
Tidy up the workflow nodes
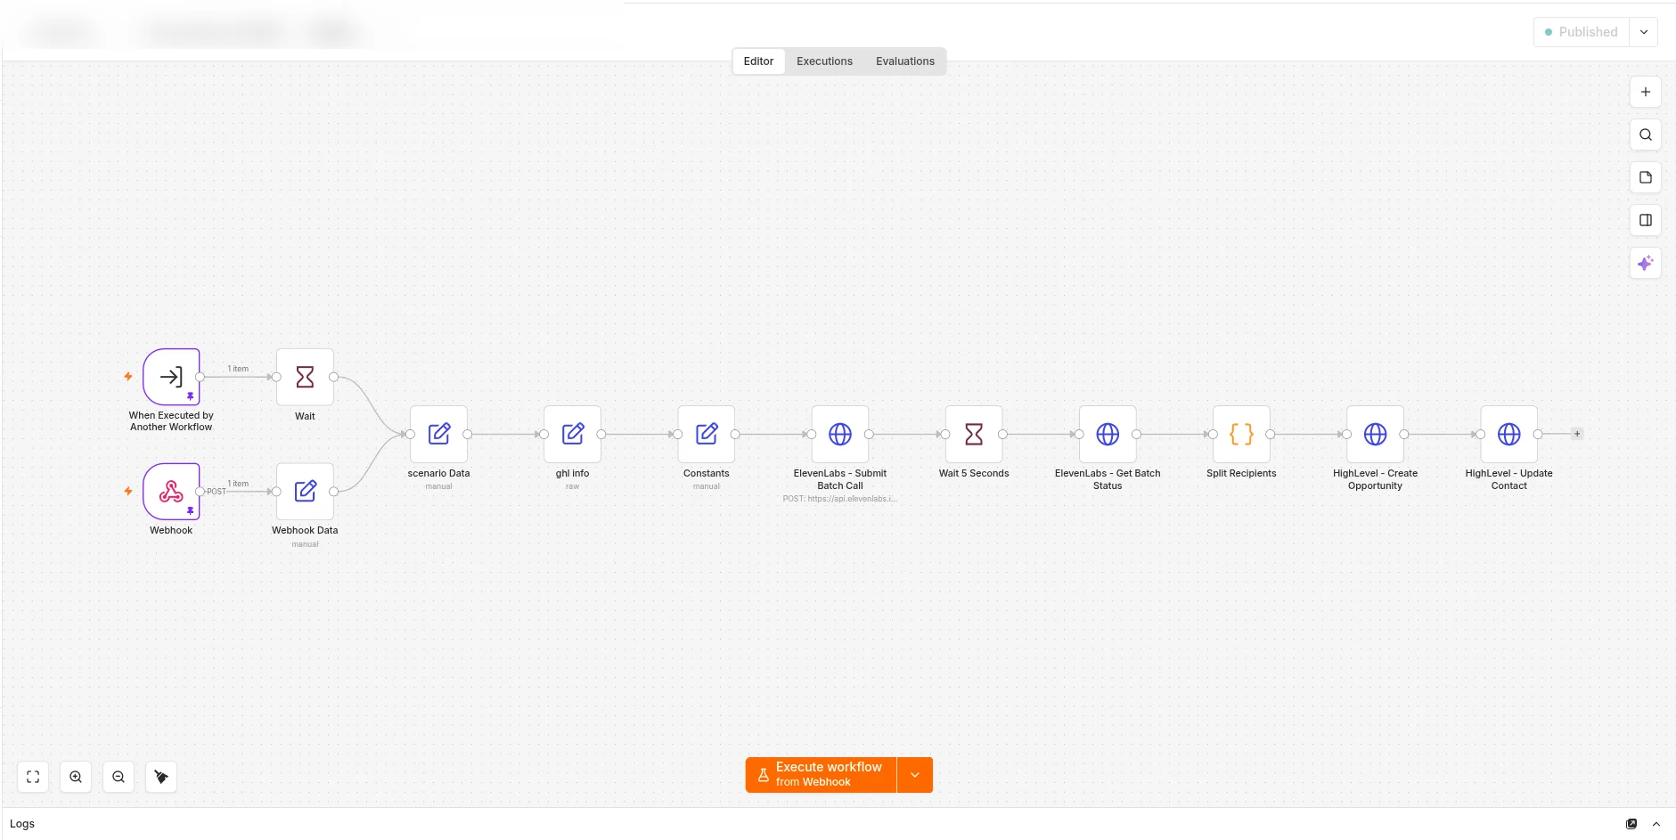click(161, 777)
